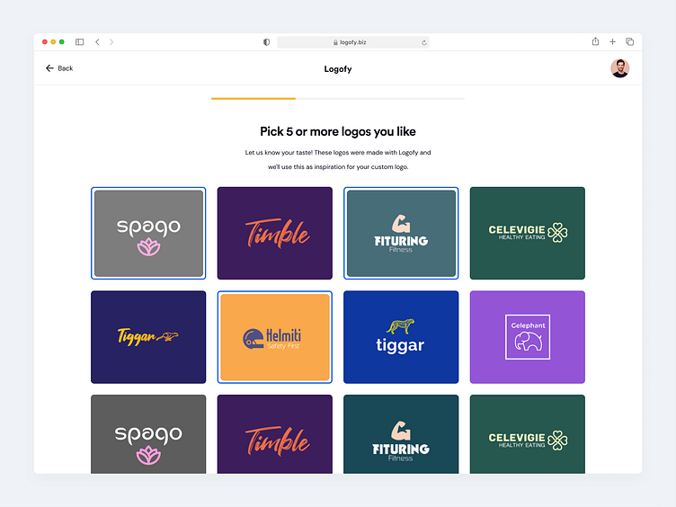
Task: Open the browser share icon
Action: [595, 41]
